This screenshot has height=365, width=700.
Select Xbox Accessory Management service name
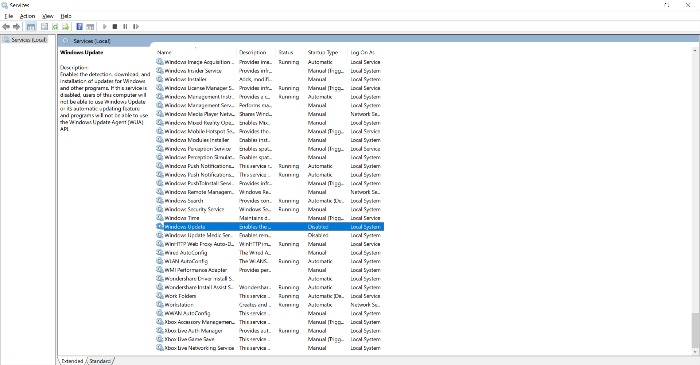point(200,322)
